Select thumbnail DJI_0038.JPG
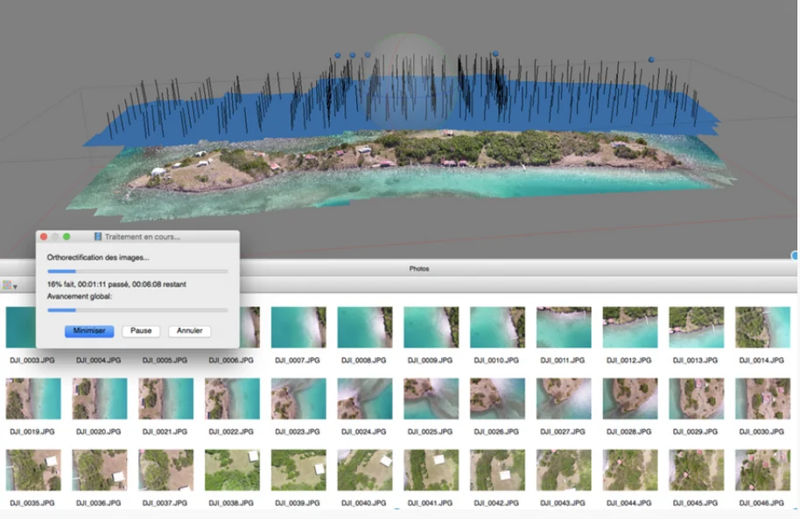800x519 pixels. pos(232,469)
